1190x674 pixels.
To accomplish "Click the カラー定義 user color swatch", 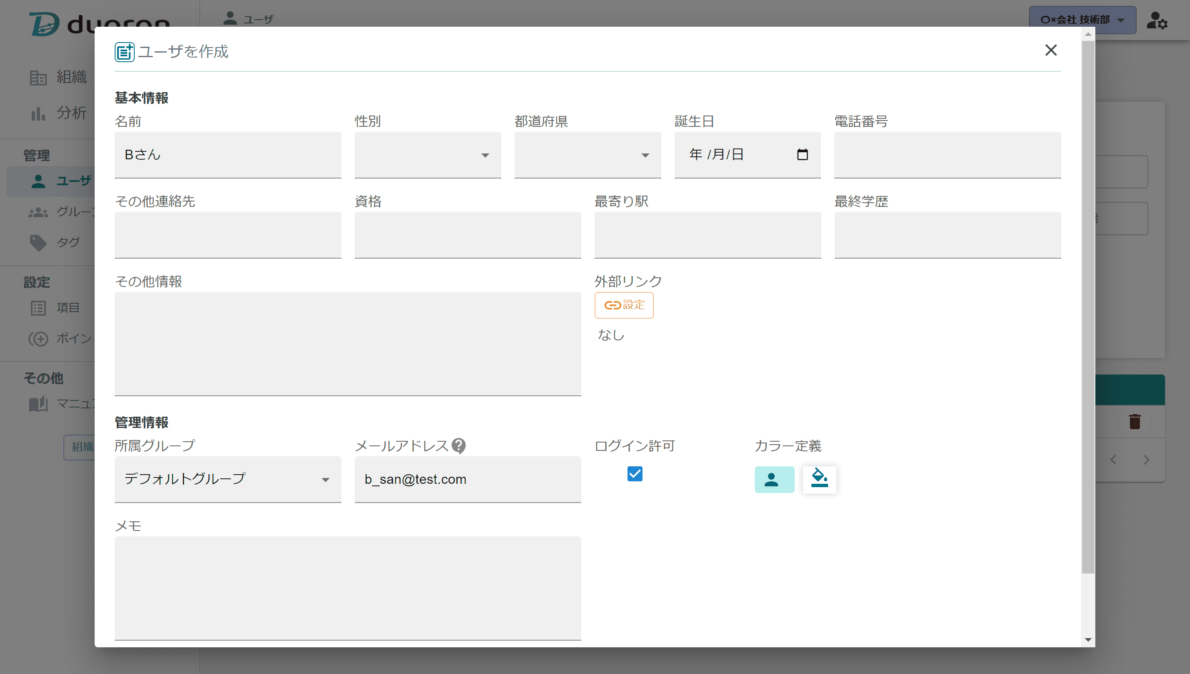I will click(x=774, y=480).
